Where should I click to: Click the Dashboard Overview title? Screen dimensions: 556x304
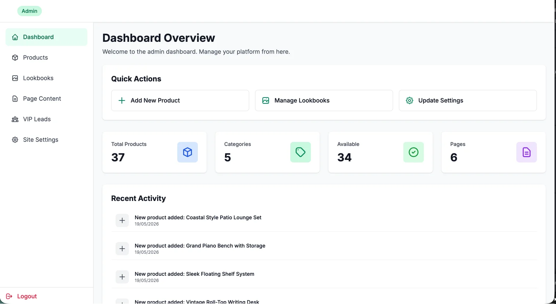pyautogui.click(x=159, y=38)
